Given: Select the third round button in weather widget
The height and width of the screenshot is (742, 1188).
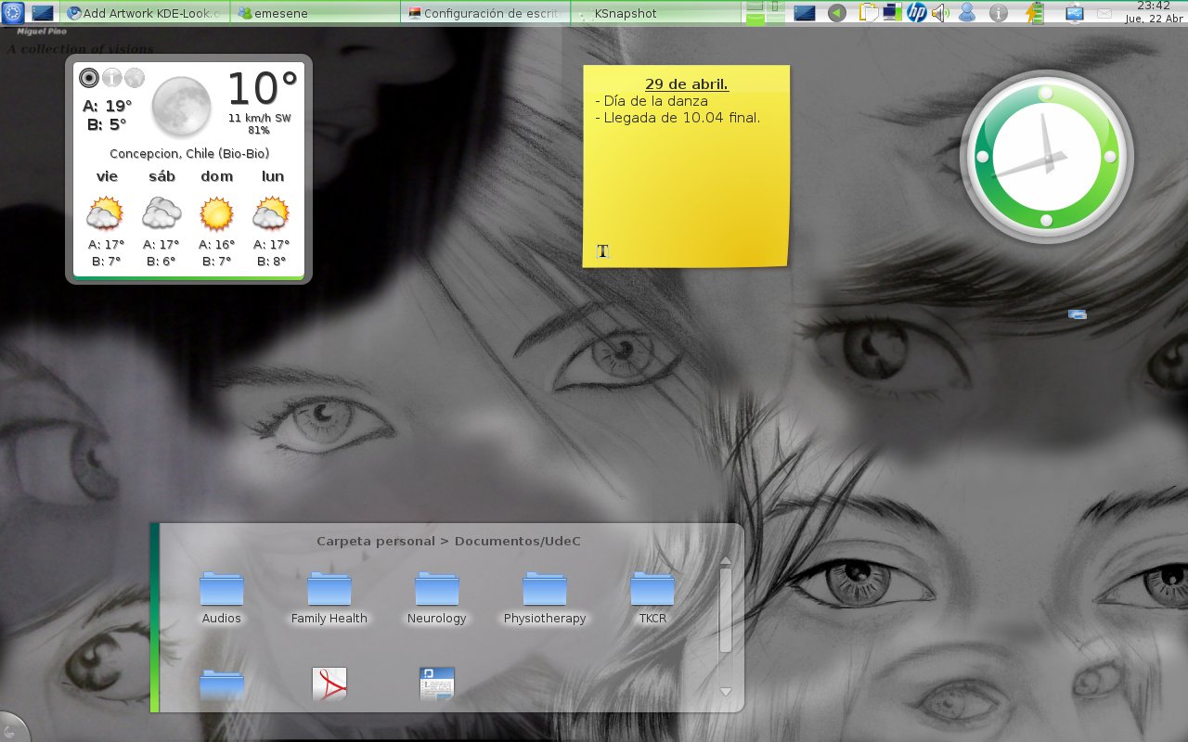Looking at the screenshot, I should click(x=135, y=78).
